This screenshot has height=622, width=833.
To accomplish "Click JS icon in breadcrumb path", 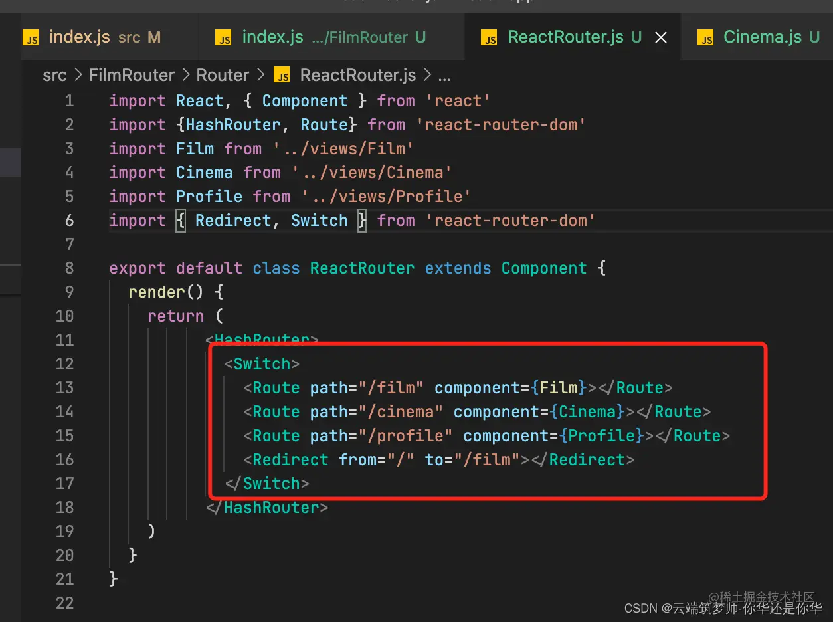I will point(282,76).
